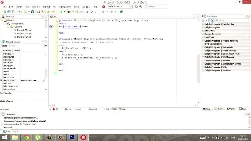
Task: Click the on-screen keyboard icon in system tray
Action: click(202, 137)
